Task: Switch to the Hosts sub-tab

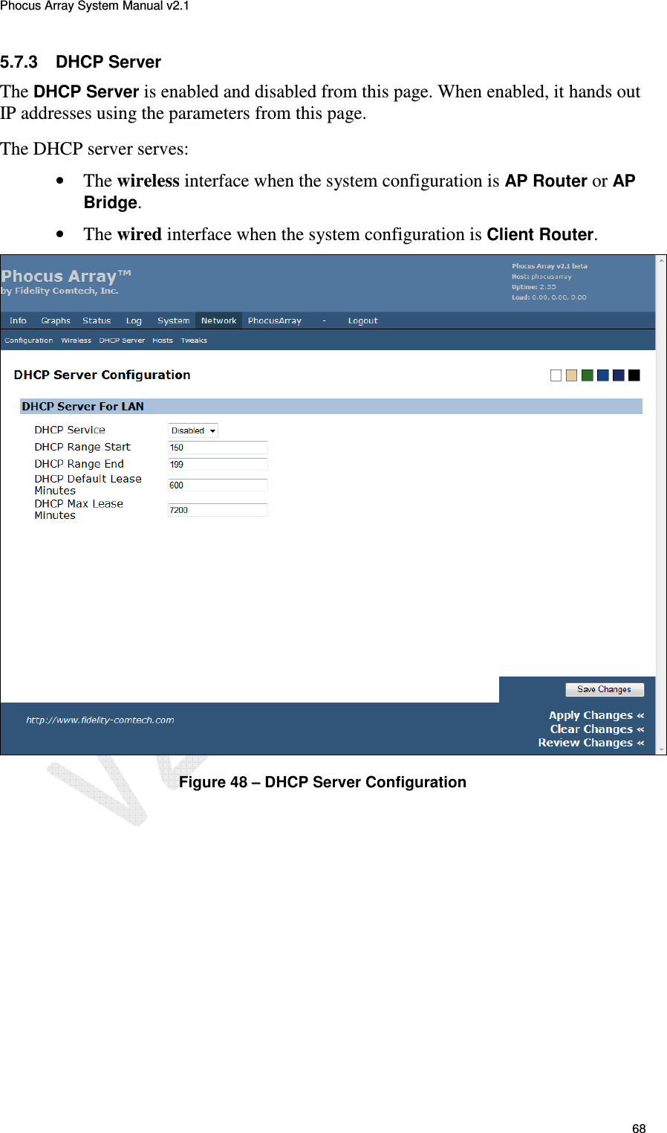Action: tap(162, 340)
